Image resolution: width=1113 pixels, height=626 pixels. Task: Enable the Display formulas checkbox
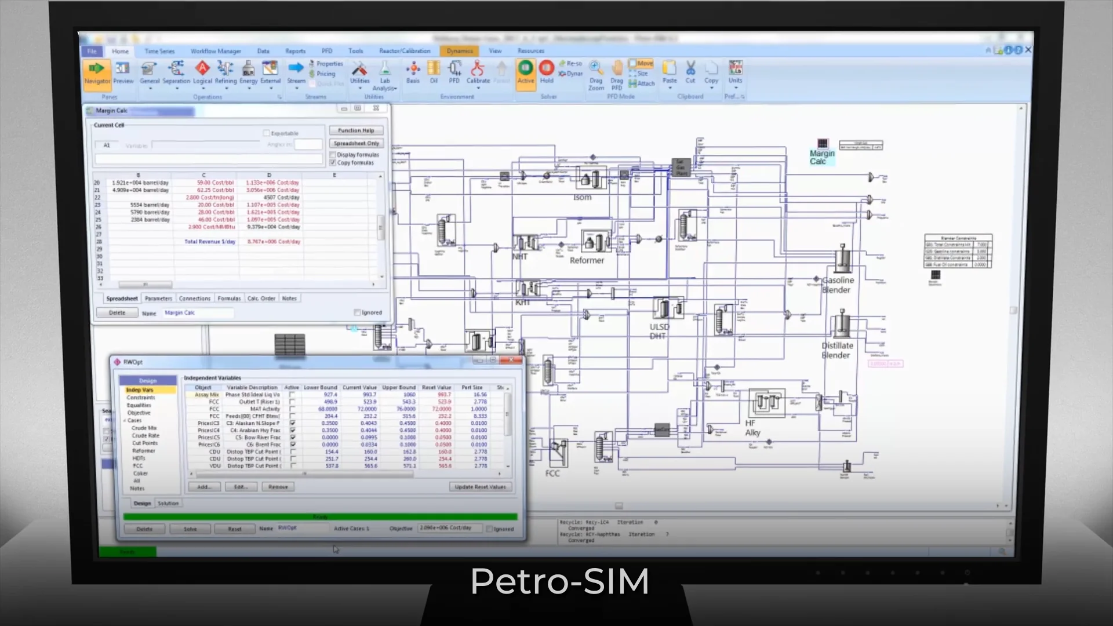[x=333, y=155]
